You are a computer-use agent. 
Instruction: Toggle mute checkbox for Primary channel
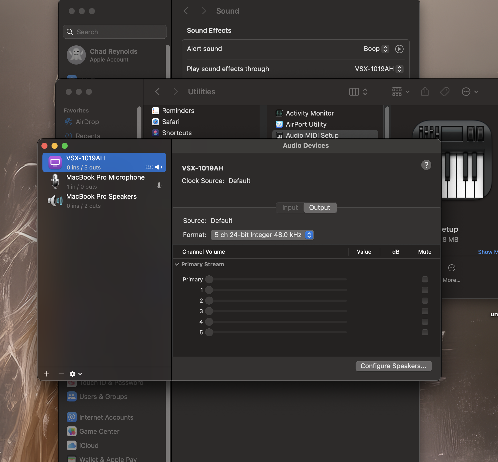tap(425, 279)
